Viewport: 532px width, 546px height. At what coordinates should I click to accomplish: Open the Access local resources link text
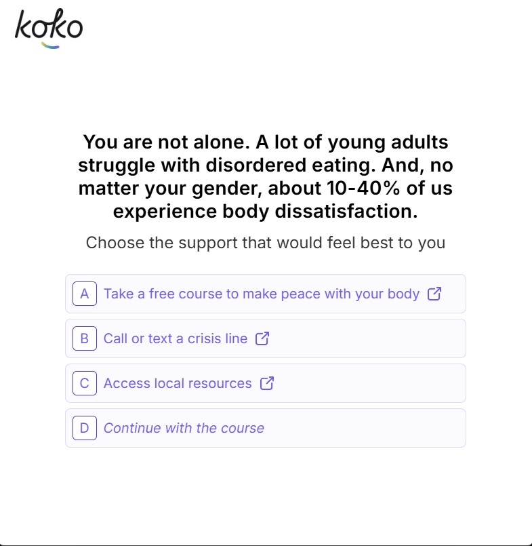(x=176, y=383)
